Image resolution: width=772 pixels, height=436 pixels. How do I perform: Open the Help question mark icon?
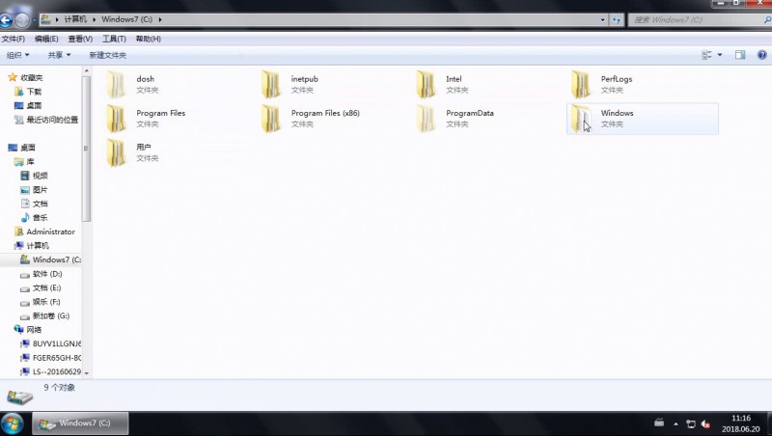(x=761, y=55)
